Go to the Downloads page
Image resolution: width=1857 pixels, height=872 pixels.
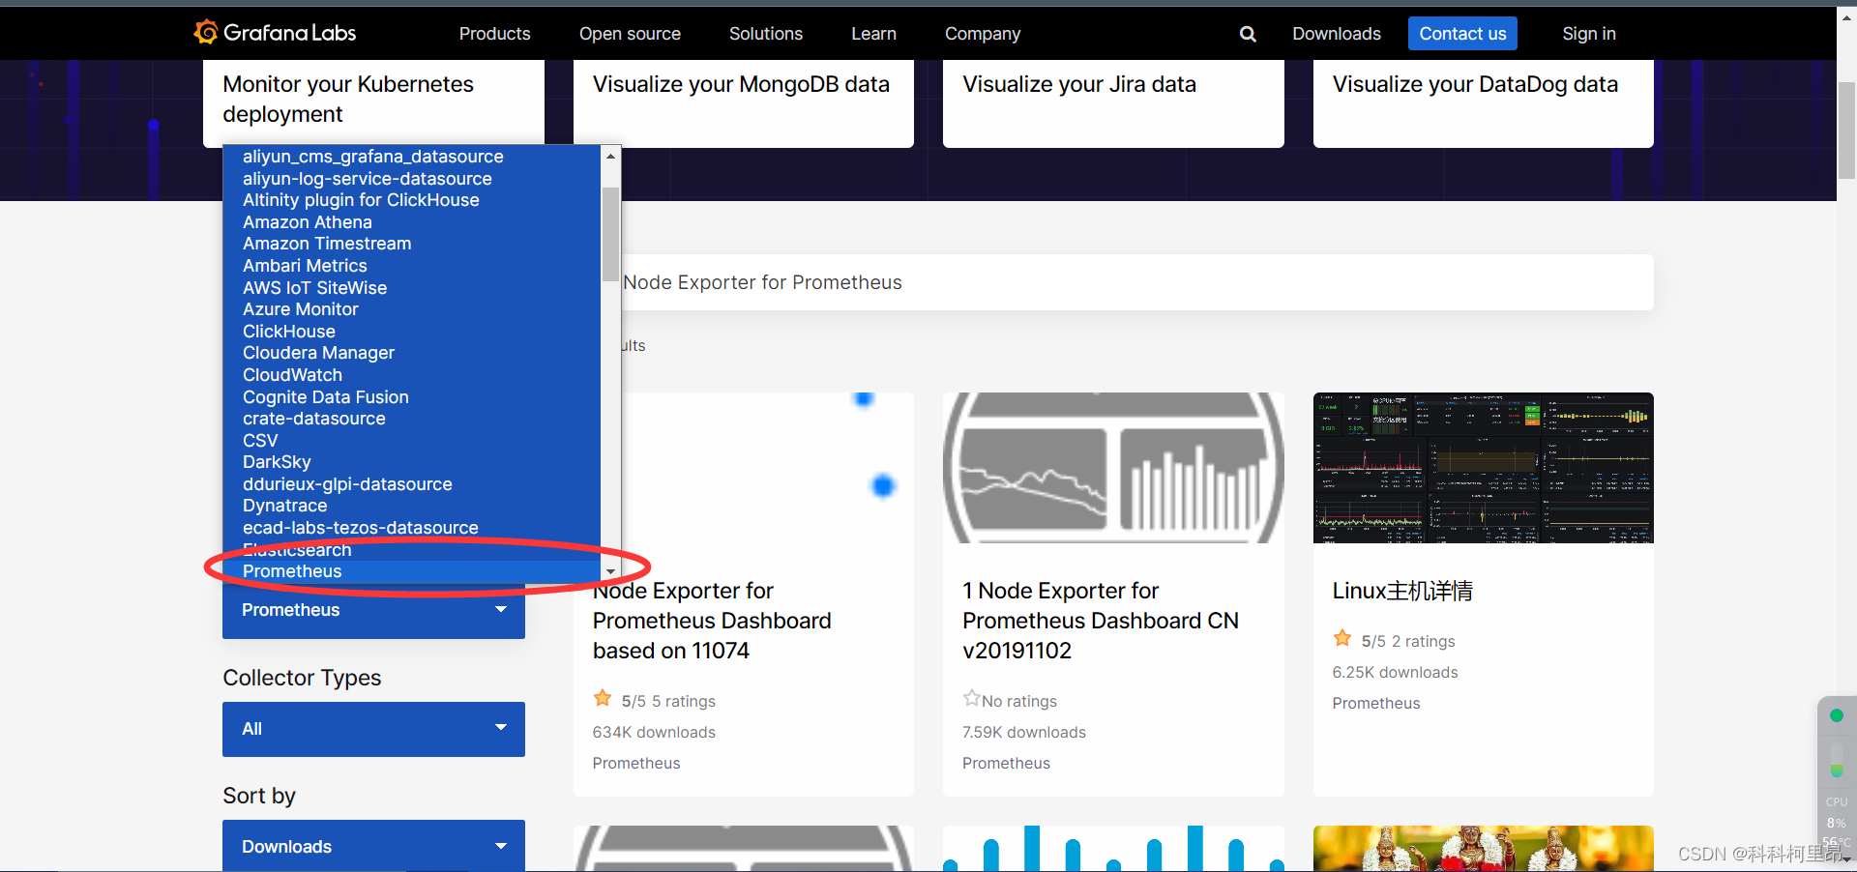pos(1337,34)
